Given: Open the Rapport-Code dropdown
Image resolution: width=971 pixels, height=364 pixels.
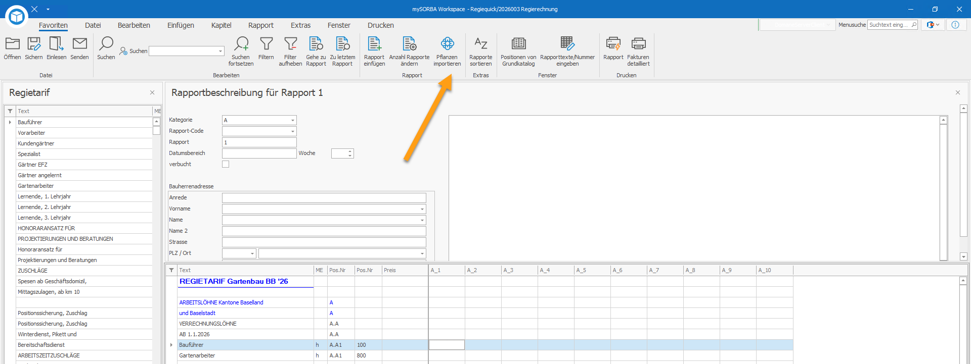Looking at the screenshot, I should (x=293, y=131).
